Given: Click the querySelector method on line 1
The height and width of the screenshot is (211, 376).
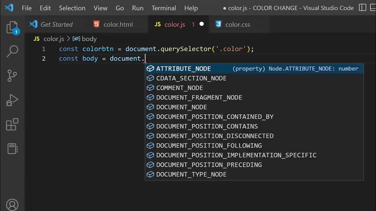Looking at the screenshot, I should pos(186,49).
